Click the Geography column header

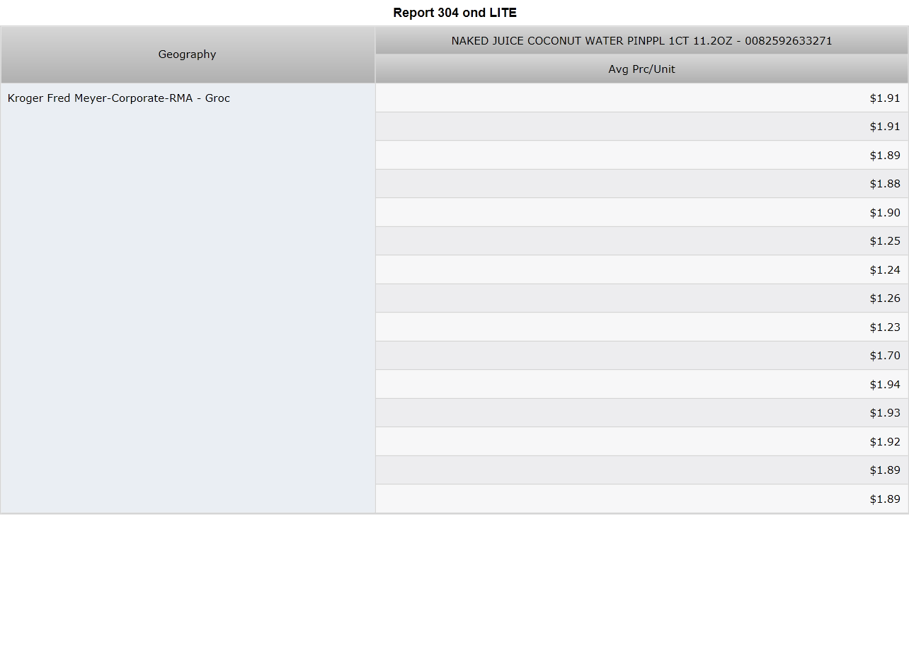(x=188, y=54)
